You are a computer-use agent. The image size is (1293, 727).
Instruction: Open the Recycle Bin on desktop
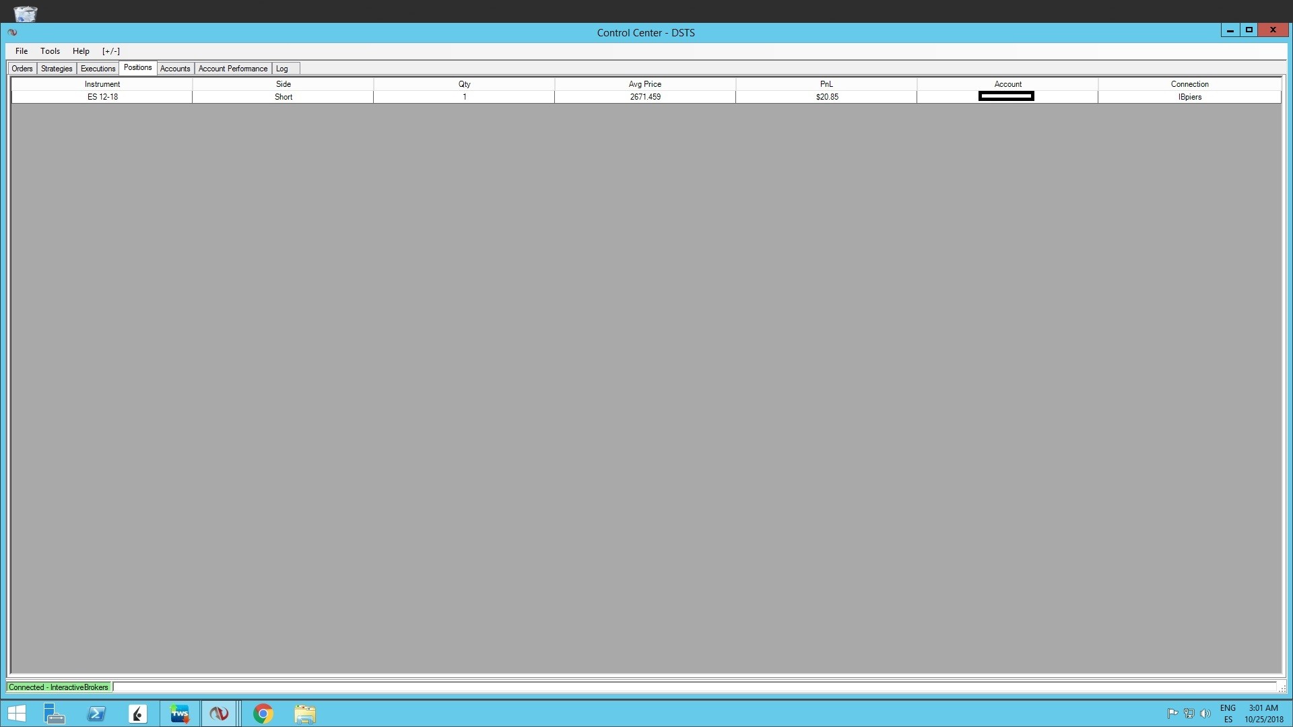tap(26, 12)
